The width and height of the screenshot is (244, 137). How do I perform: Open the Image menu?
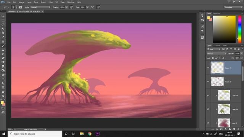point(21,2)
